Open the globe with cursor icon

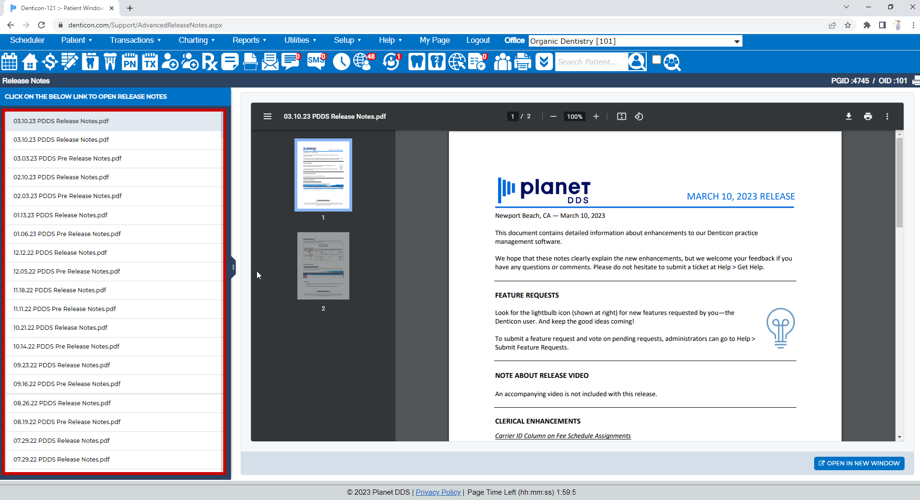click(457, 62)
